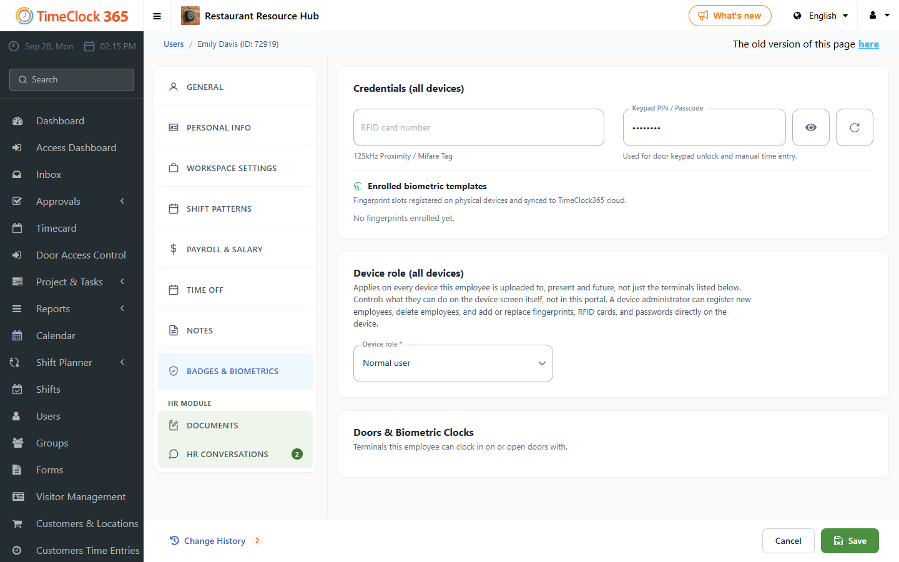Open Users in the sidebar
Image resolution: width=899 pixels, height=562 pixels.
pos(72,416)
